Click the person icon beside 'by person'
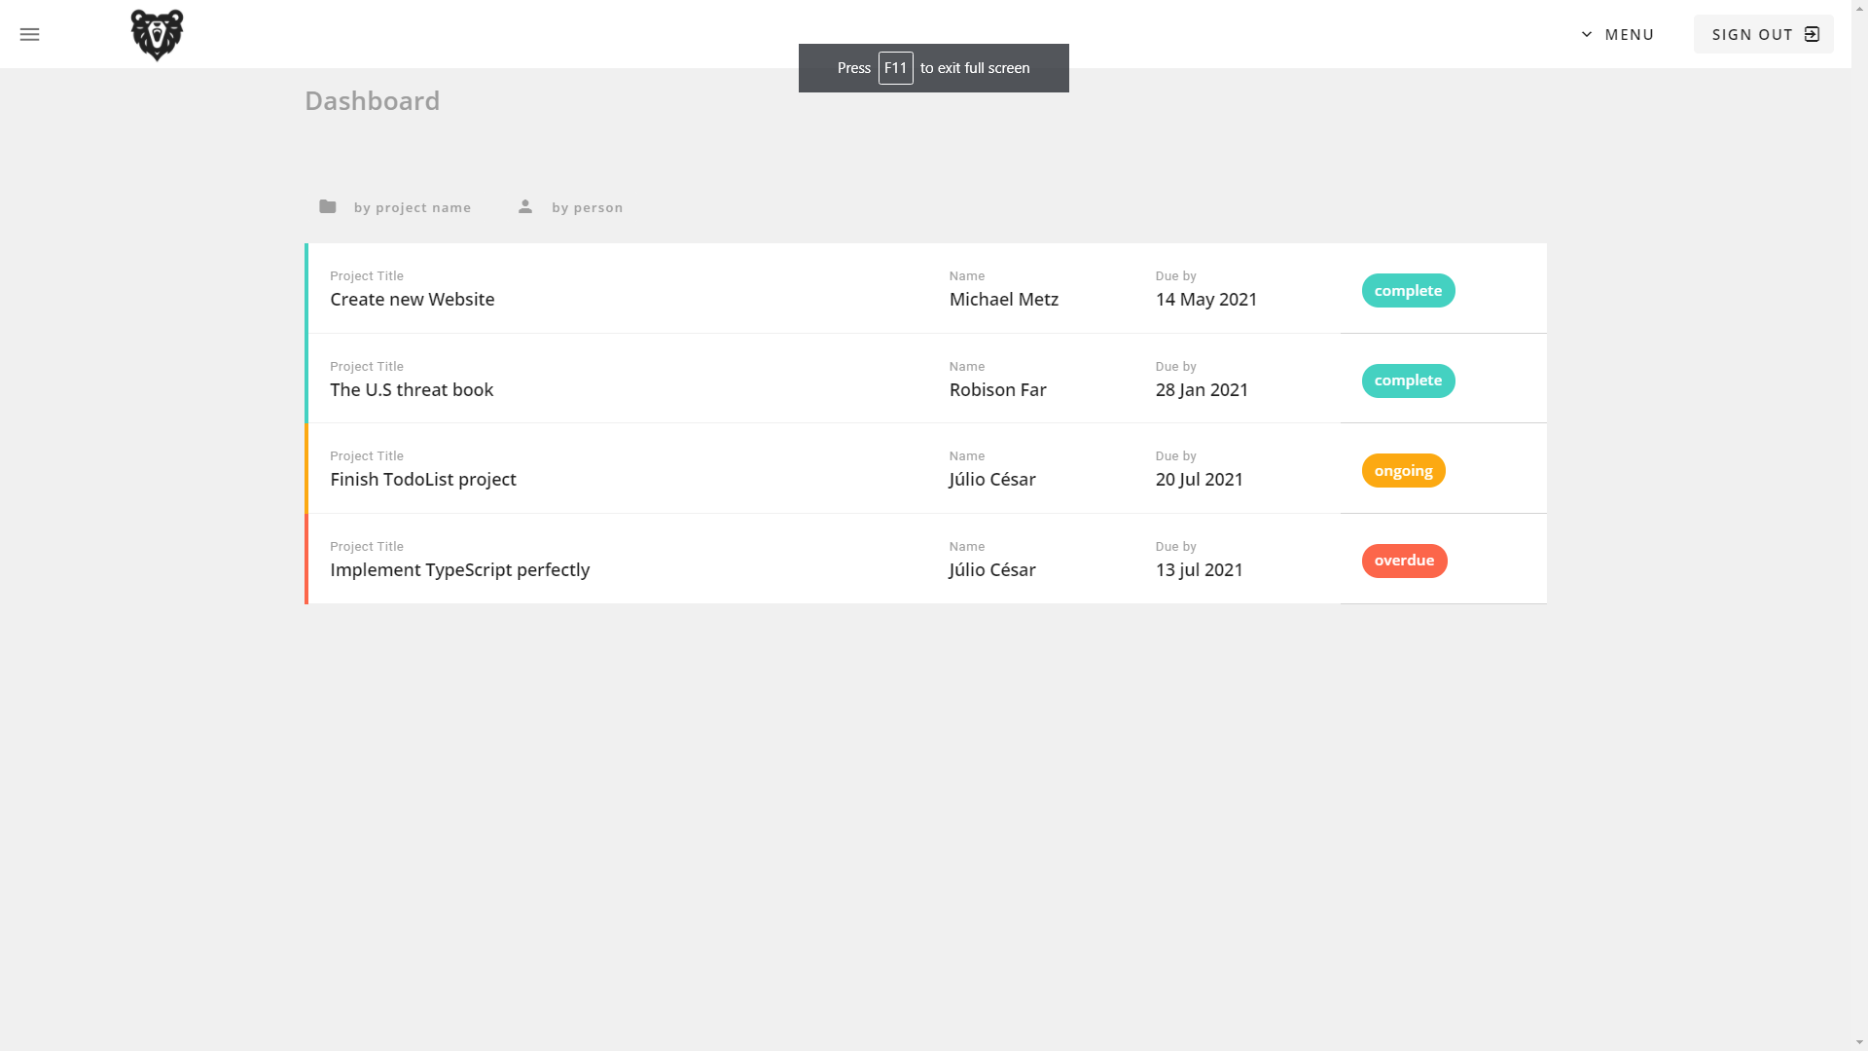This screenshot has width=1868, height=1051. pyautogui.click(x=525, y=205)
